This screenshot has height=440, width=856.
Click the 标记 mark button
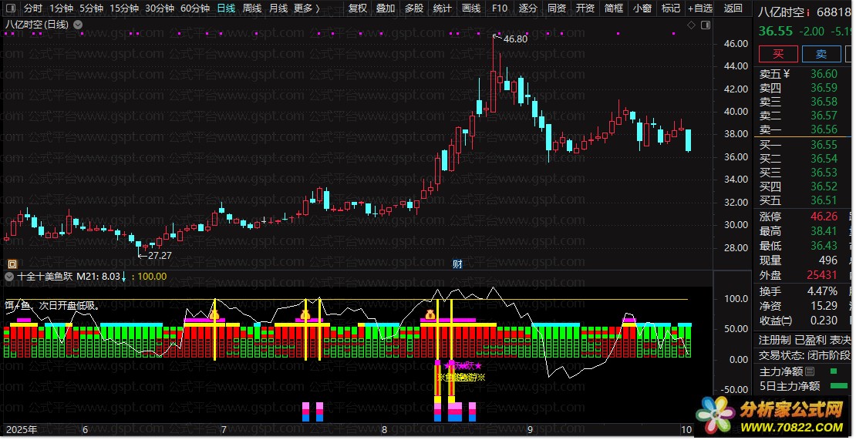670,8
